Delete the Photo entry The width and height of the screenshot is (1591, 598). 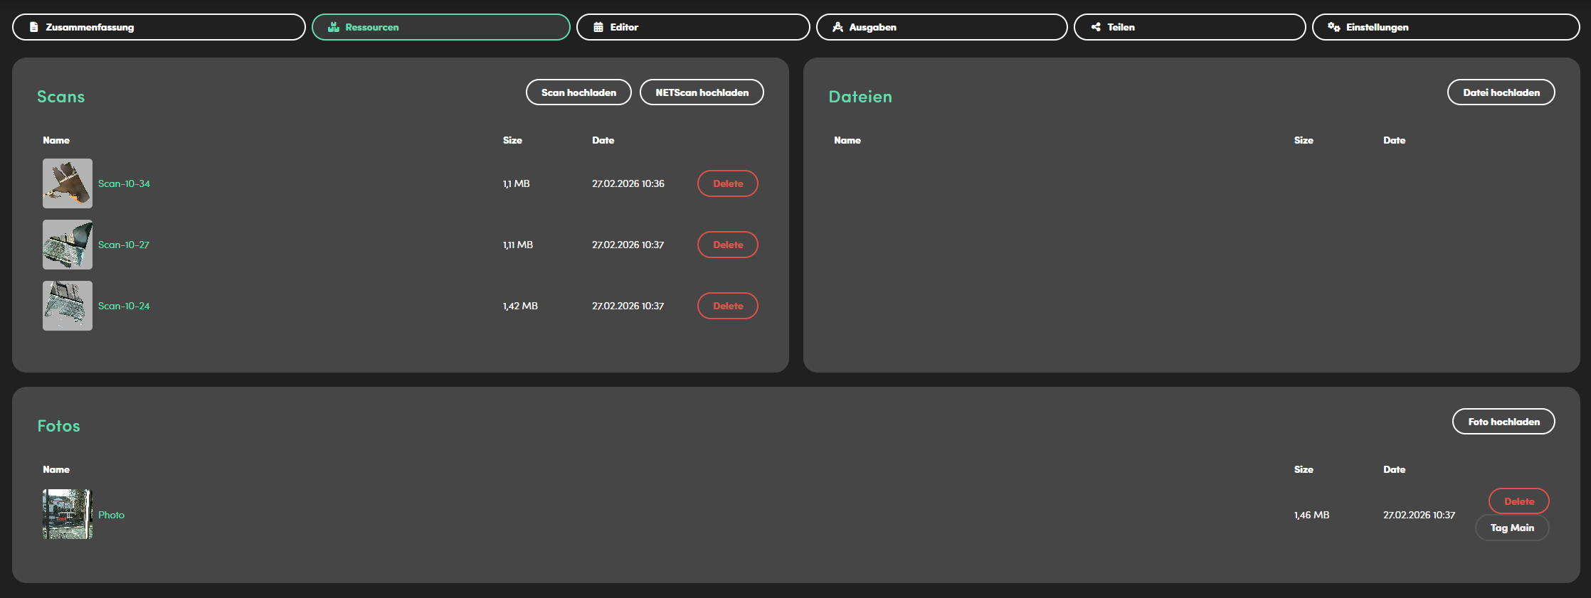click(1518, 501)
